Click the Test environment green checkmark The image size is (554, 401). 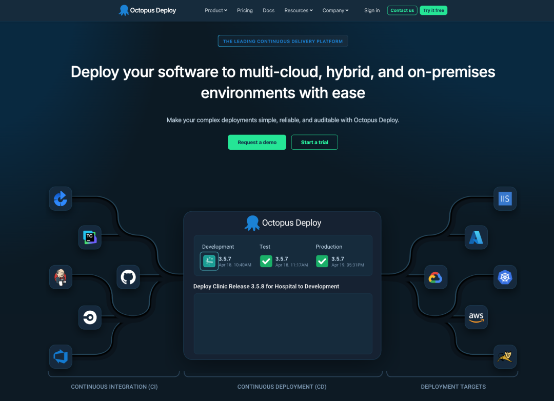[266, 261]
